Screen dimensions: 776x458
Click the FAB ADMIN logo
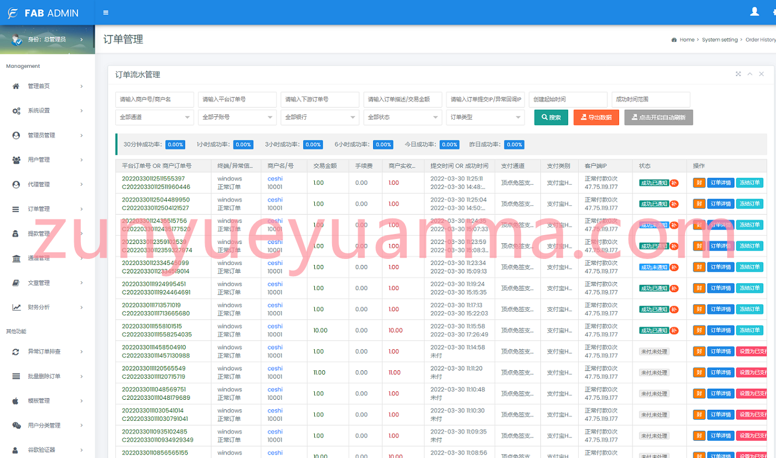coord(43,13)
